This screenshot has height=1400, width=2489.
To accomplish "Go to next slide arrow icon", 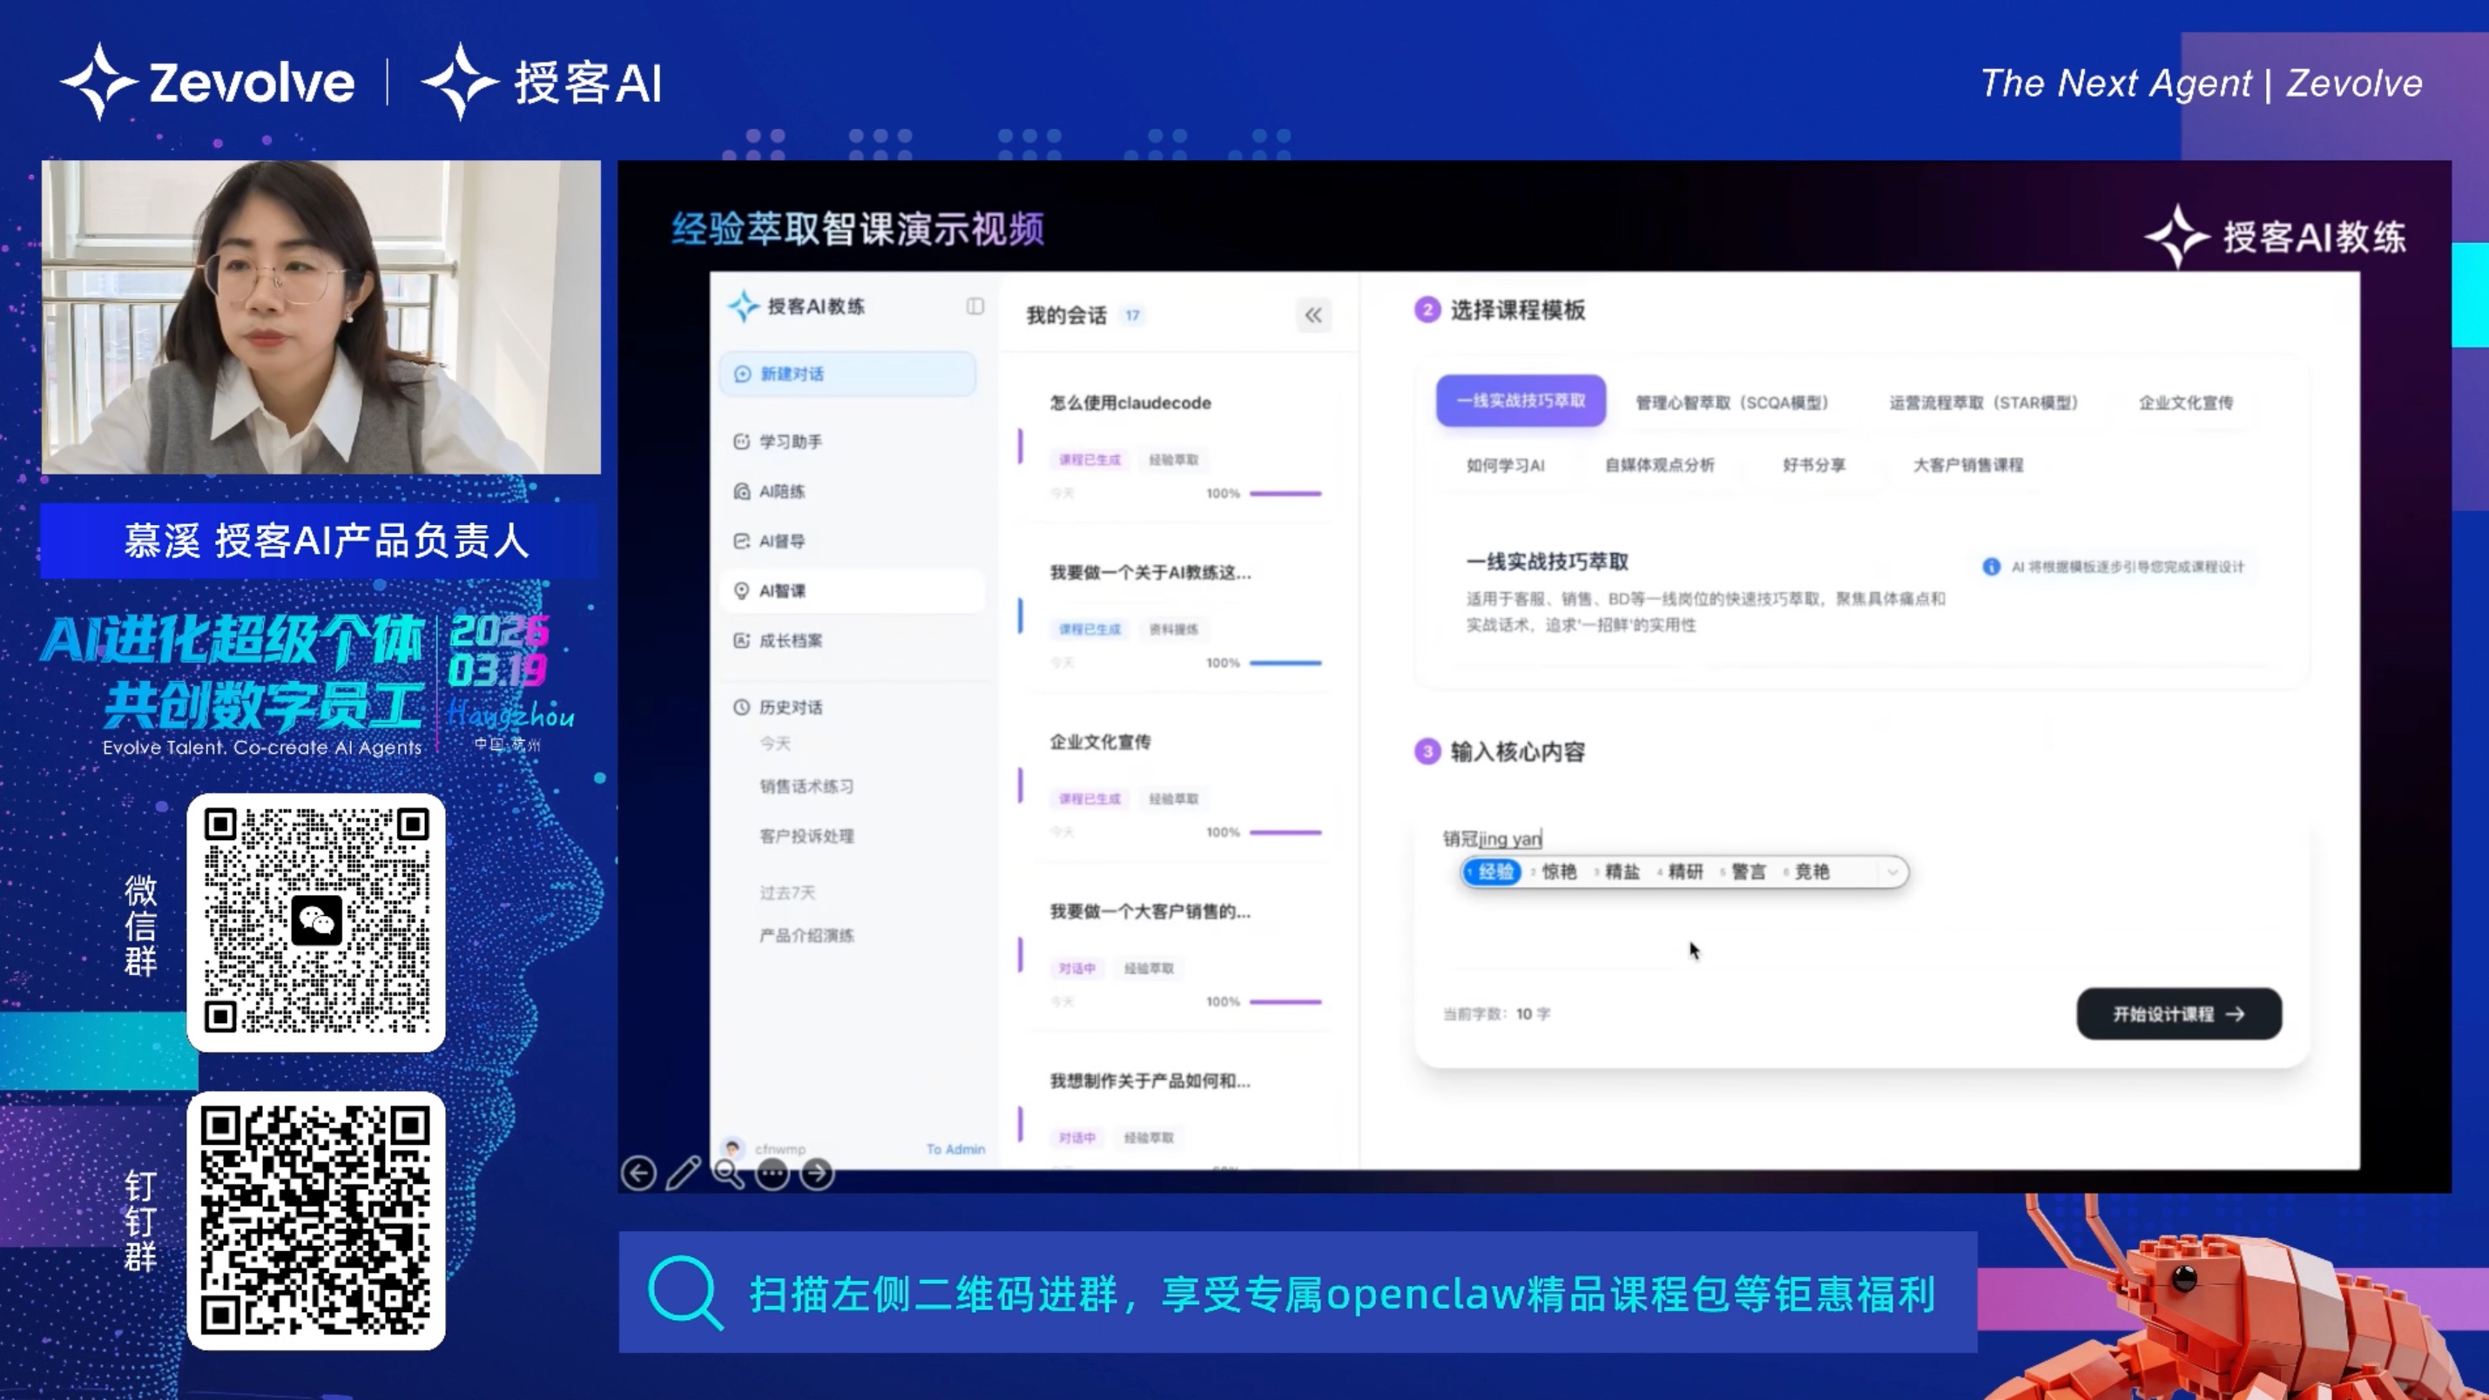I will coord(818,1174).
